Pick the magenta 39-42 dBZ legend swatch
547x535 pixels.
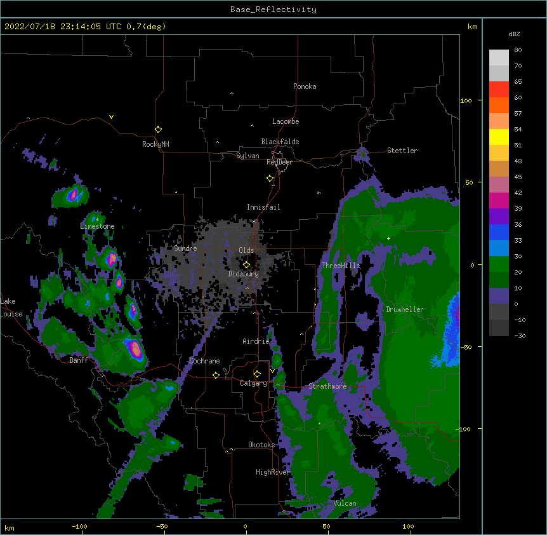pyautogui.click(x=499, y=200)
